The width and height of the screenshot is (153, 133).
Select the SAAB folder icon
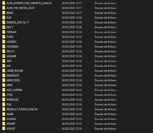click(4, 114)
